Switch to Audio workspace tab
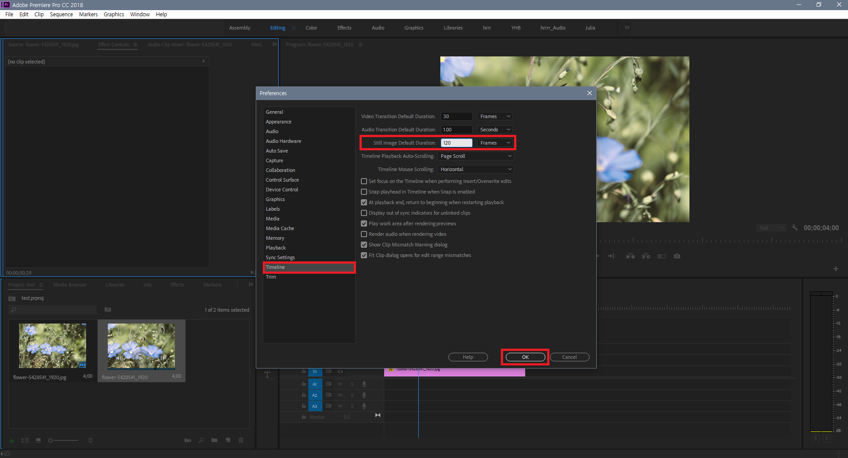The height and width of the screenshot is (458, 848). 378,28
